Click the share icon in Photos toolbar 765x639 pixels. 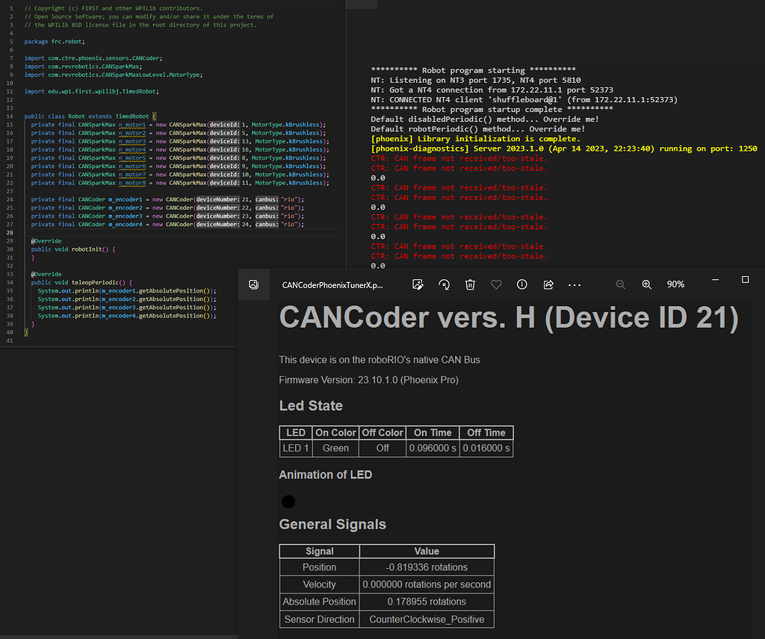pos(548,284)
